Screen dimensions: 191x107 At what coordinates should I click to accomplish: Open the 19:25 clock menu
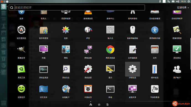pyautogui.click(x=183, y=1)
